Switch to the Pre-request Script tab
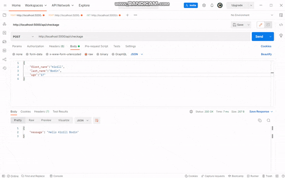This screenshot has width=285, height=178. pyautogui.click(x=96, y=47)
